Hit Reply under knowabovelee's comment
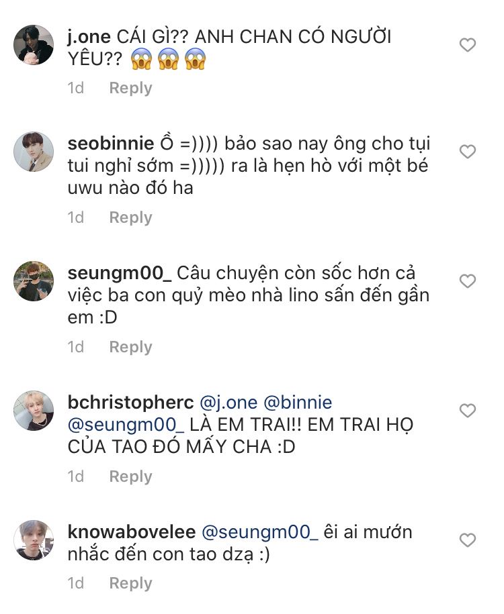 [x=130, y=583]
